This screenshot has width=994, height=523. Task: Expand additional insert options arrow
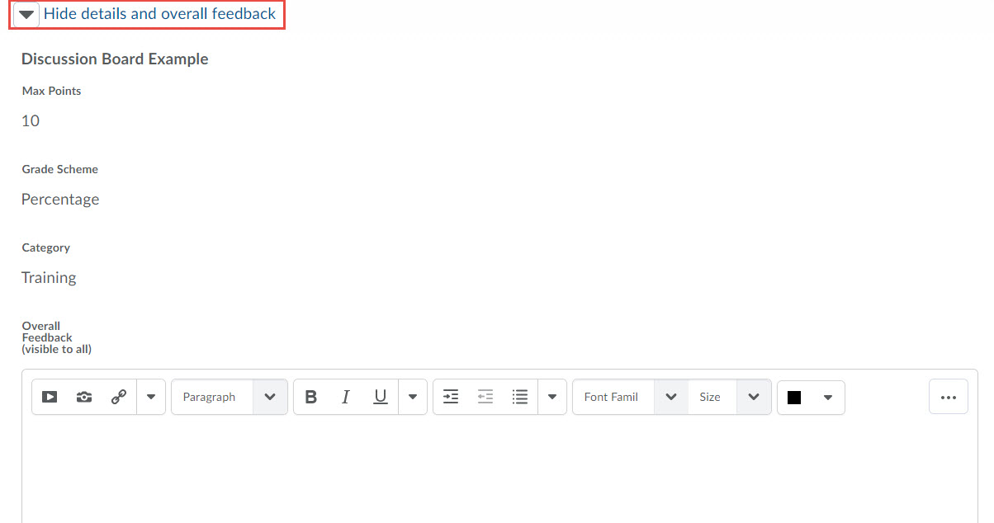click(x=151, y=397)
